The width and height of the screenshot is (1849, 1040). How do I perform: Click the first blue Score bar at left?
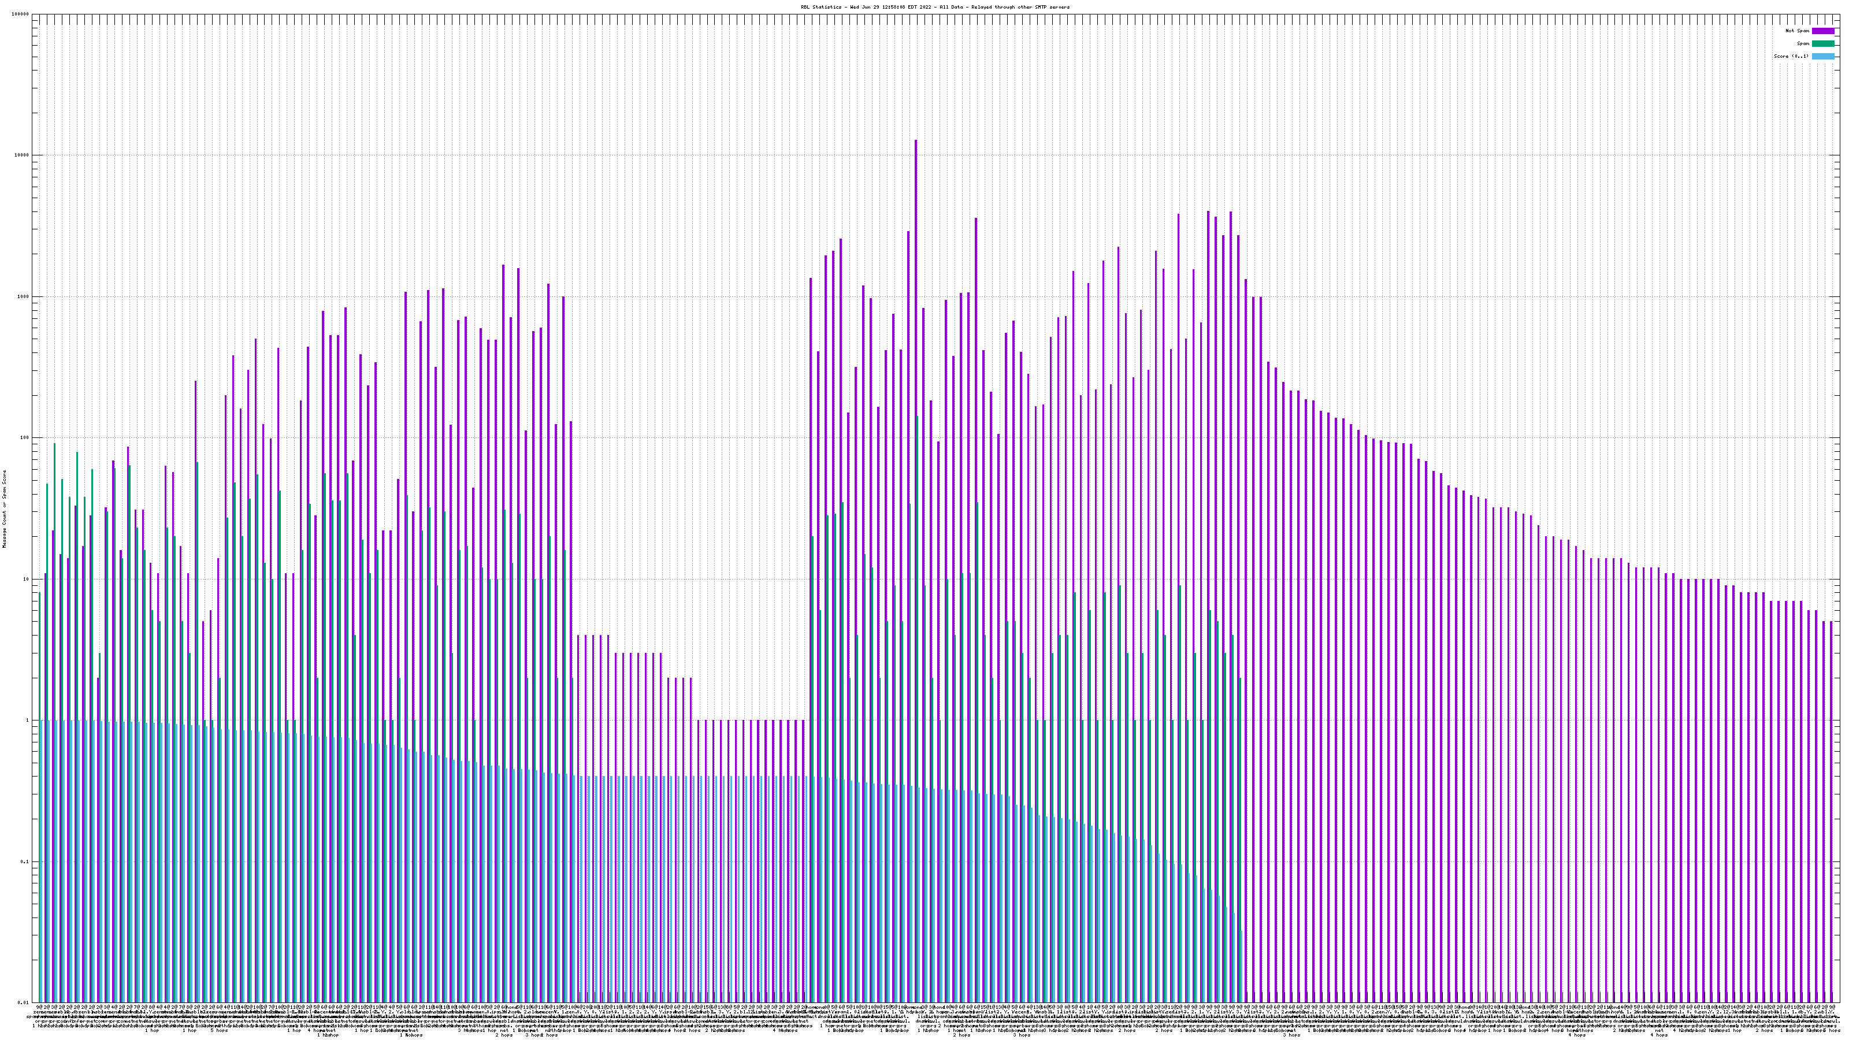pyautogui.click(x=42, y=861)
